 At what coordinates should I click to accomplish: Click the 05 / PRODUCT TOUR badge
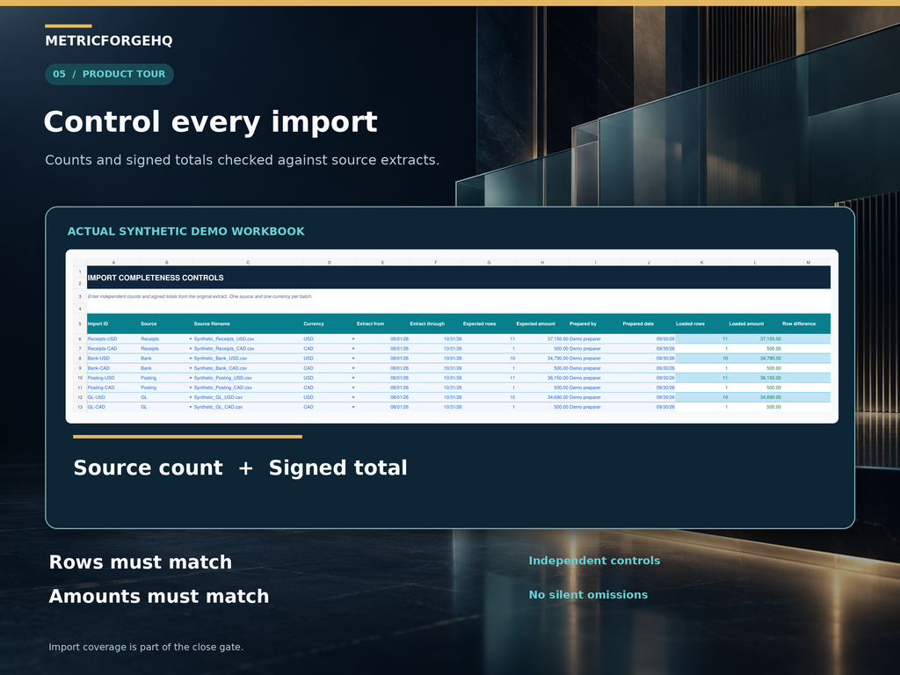click(x=109, y=74)
